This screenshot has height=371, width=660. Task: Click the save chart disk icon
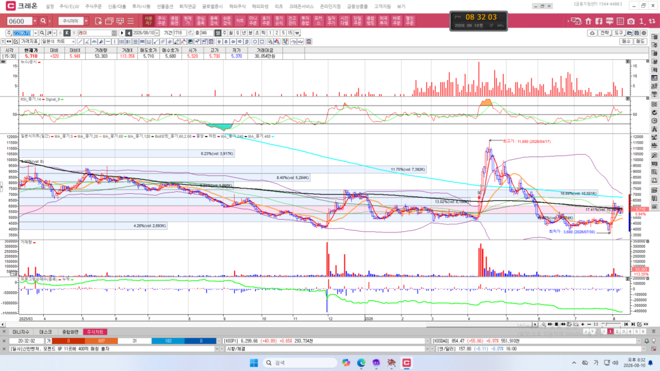click(636, 33)
